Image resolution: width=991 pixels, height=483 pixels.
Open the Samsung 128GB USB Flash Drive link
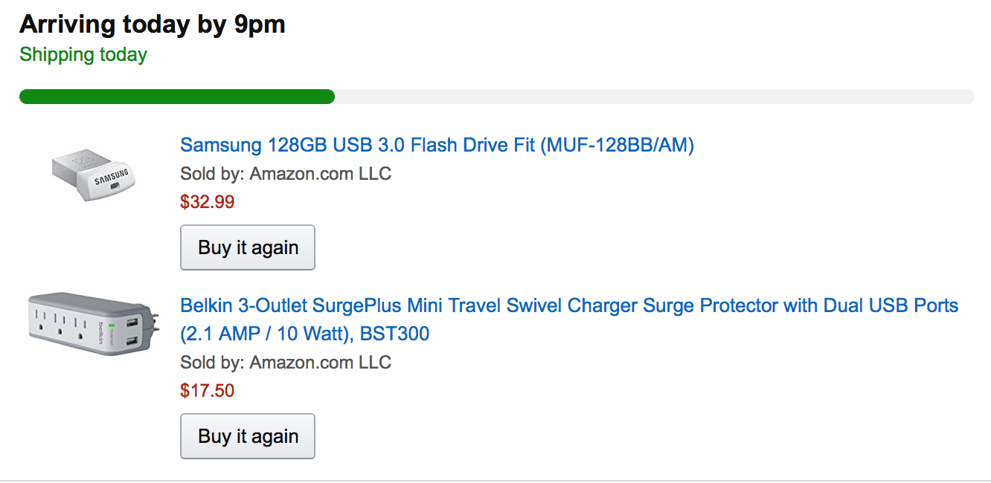(x=436, y=145)
